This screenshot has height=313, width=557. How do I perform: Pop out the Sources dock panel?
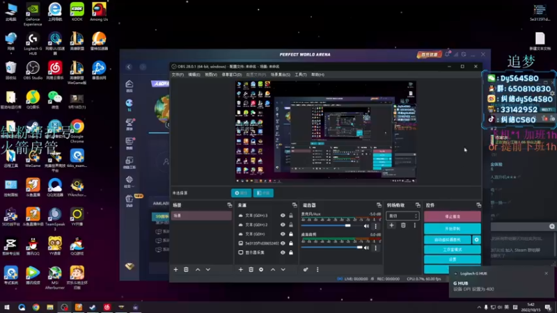(295, 205)
